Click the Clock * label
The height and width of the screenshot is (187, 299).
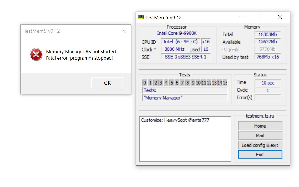(x=149, y=50)
